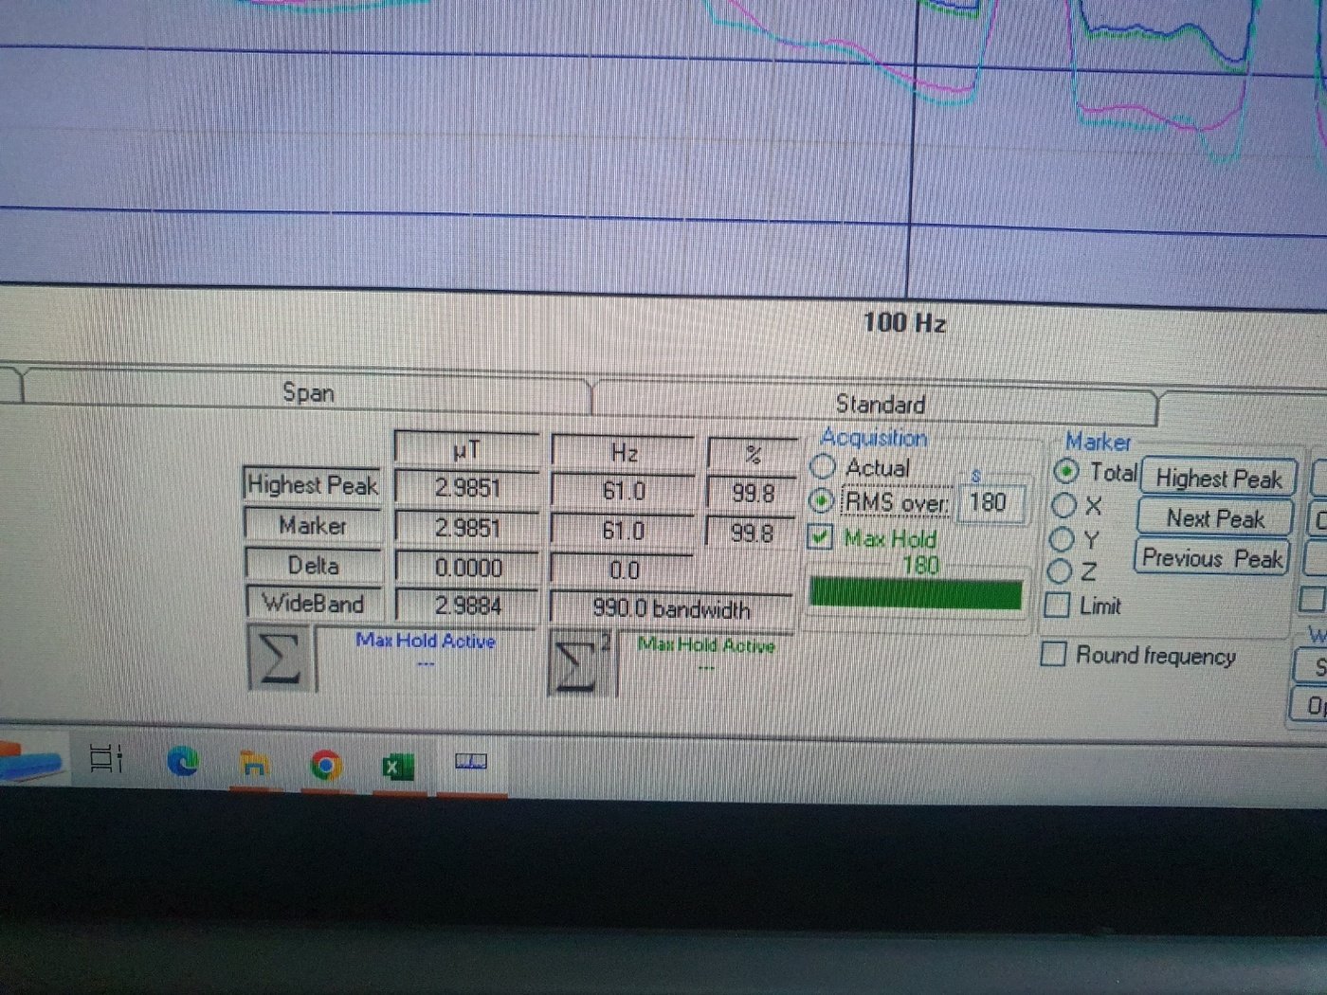The width and height of the screenshot is (1327, 995).
Task: Toggle the Max Hold checkbox
Action: point(820,537)
